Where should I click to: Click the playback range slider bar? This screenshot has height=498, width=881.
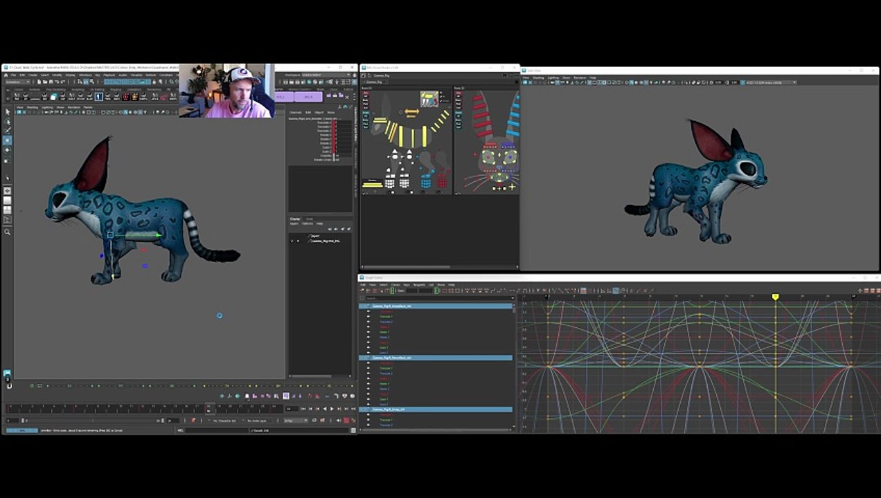tap(93, 421)
